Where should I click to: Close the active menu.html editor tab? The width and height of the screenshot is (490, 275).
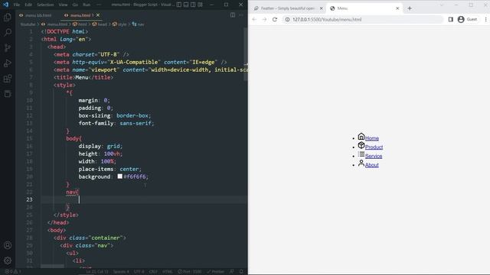pyautogui.click(x=98, y=15)
